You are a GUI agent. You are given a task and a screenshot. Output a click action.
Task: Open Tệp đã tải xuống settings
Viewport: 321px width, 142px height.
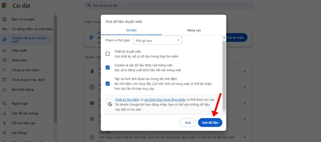(x=25, y=113)
